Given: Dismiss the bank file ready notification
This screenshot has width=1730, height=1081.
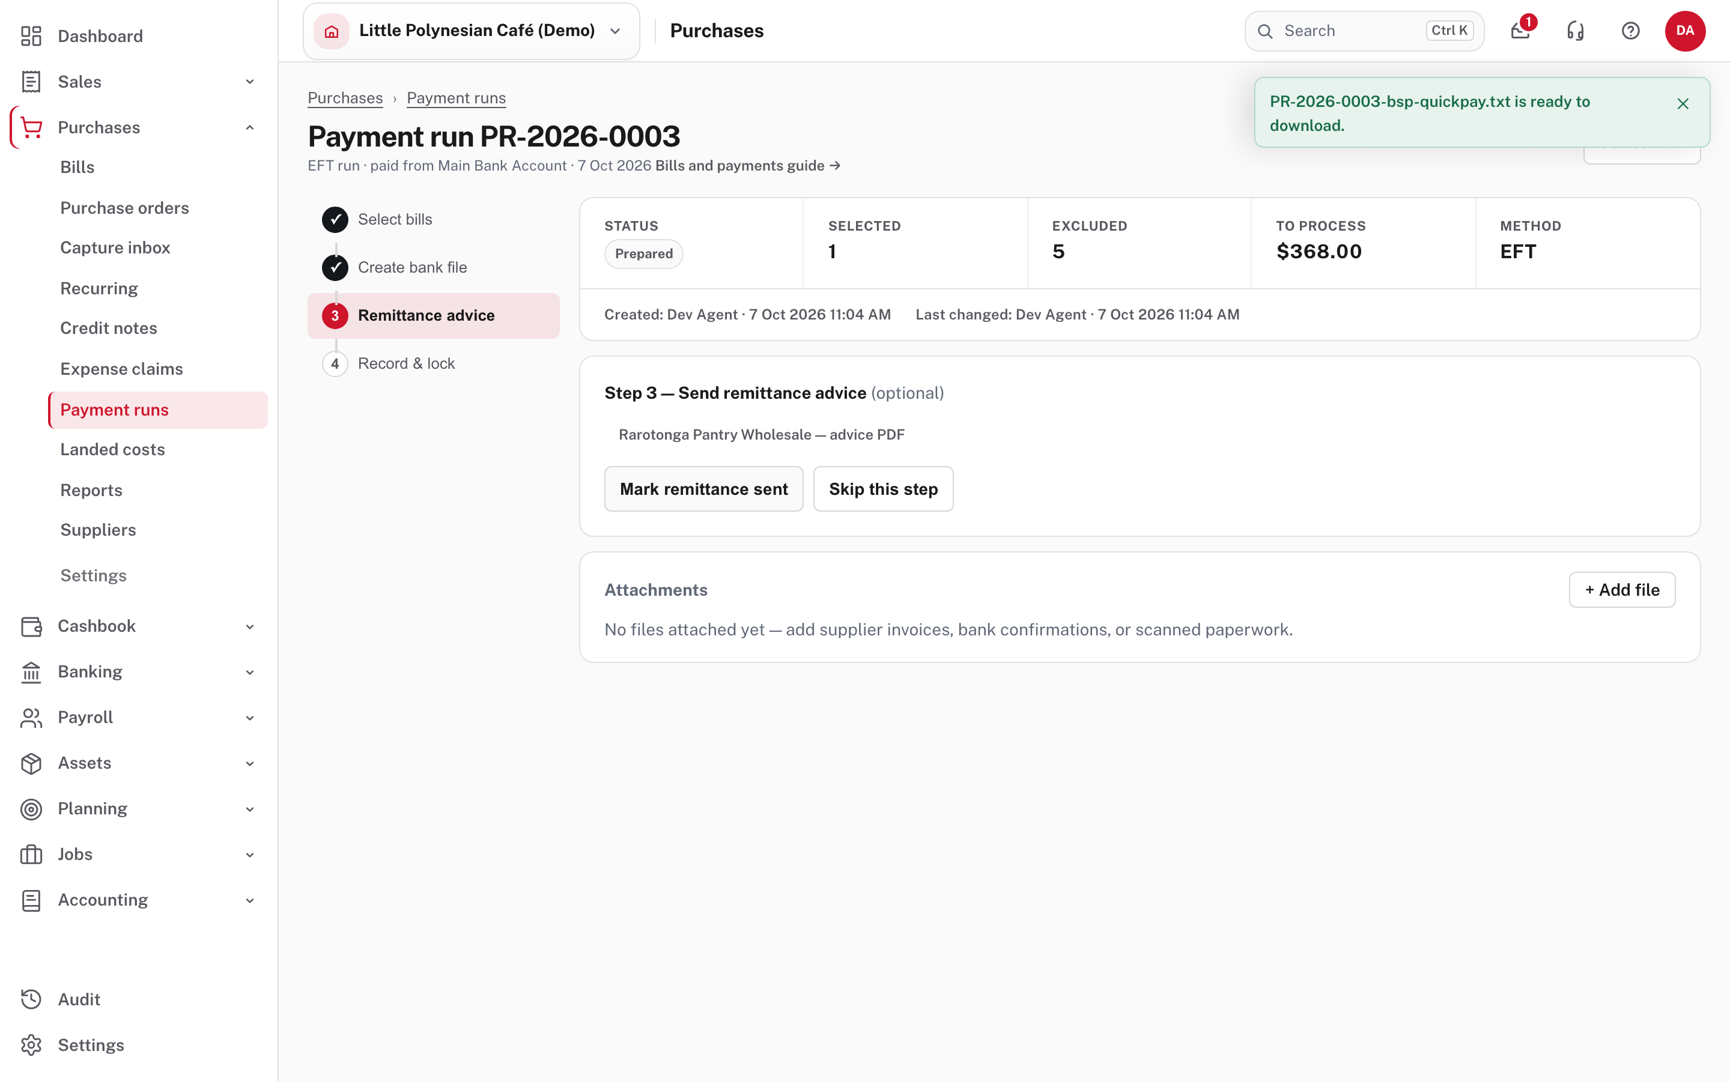Looking at the screenshot, I should coord(1683,104).
